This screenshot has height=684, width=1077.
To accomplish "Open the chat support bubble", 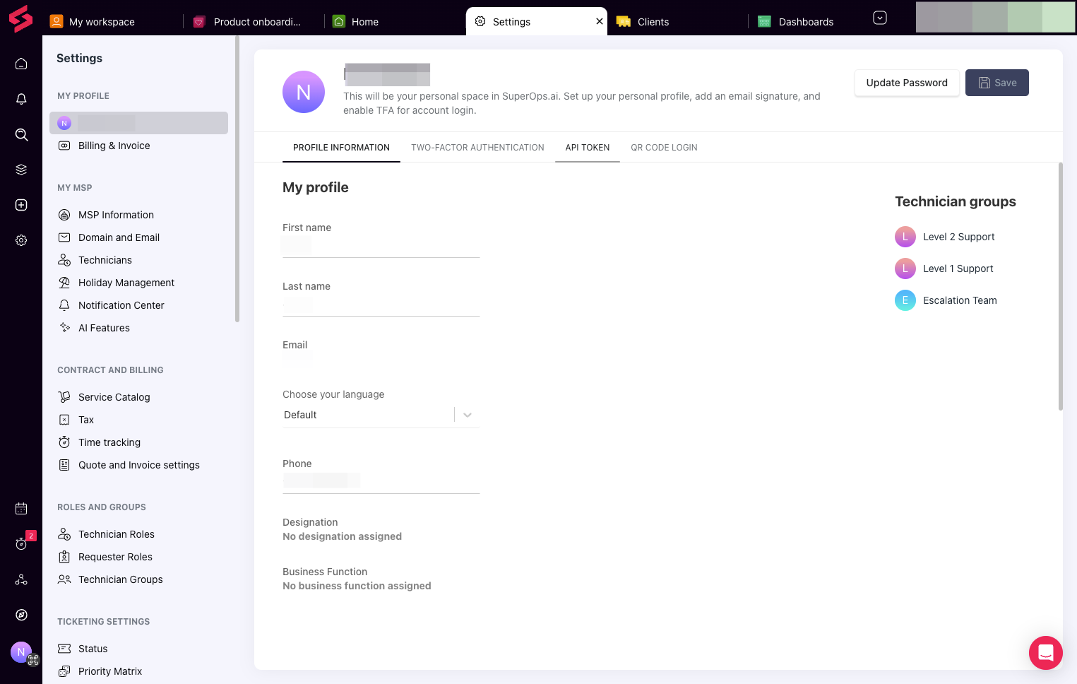I will tap(1046, 653).
